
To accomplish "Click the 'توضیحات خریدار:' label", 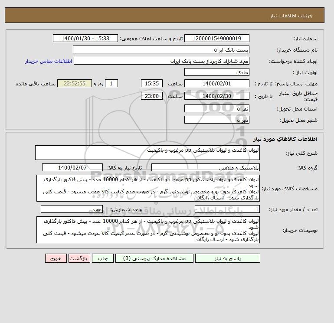I will (x=300, y=230).
